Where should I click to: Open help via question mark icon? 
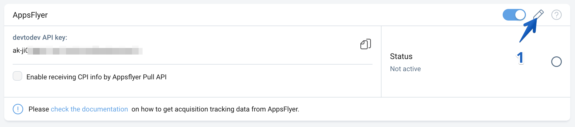(556, 15)
